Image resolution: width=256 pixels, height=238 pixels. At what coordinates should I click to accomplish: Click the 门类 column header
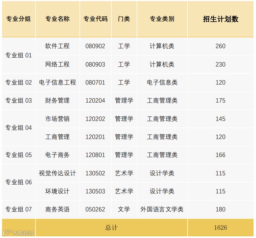point(124,19)
